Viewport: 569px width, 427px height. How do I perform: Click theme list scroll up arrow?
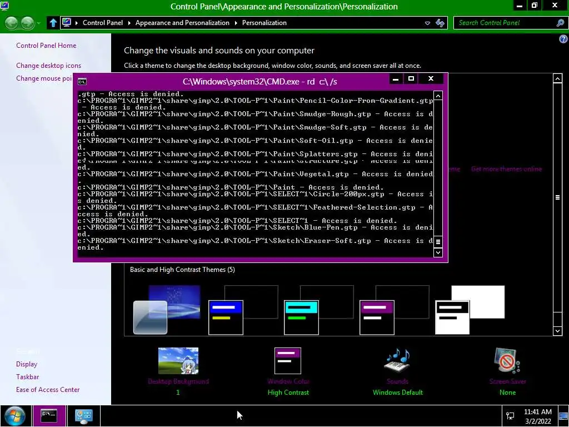point(557,78)
